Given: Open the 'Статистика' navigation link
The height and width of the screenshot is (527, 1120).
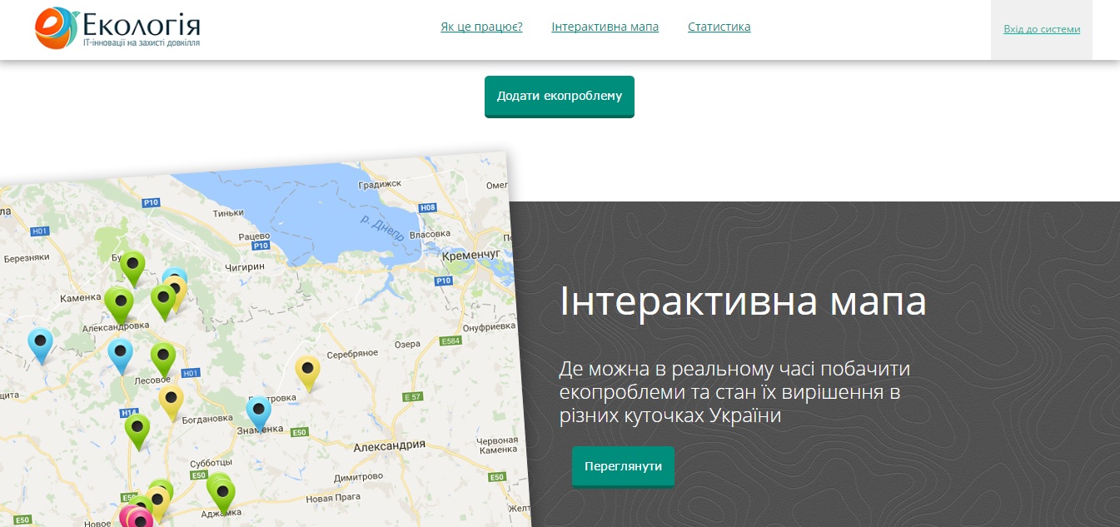Looking at the screenshot, I should (x=719, y=27).
